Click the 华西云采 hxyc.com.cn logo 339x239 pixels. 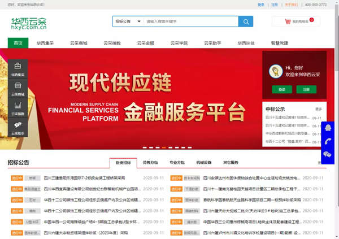(x=29, y=23)
